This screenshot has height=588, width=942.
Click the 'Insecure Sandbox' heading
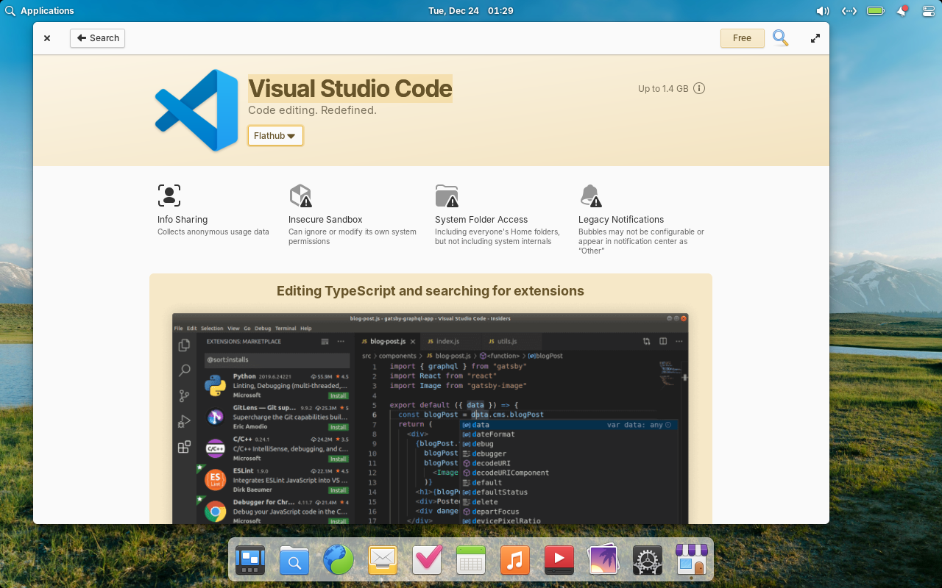[325, 220]
